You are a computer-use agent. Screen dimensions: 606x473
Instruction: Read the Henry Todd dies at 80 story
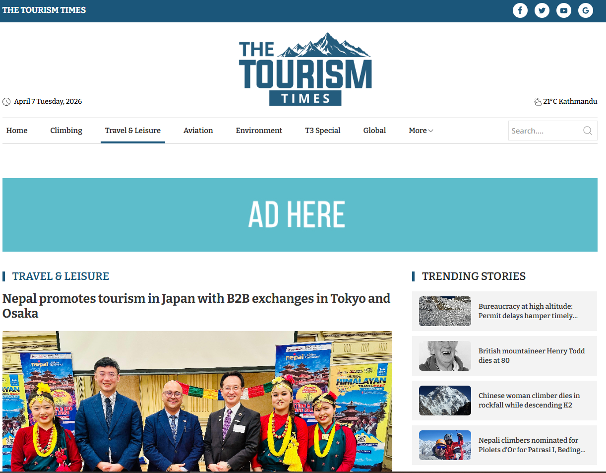531,355
